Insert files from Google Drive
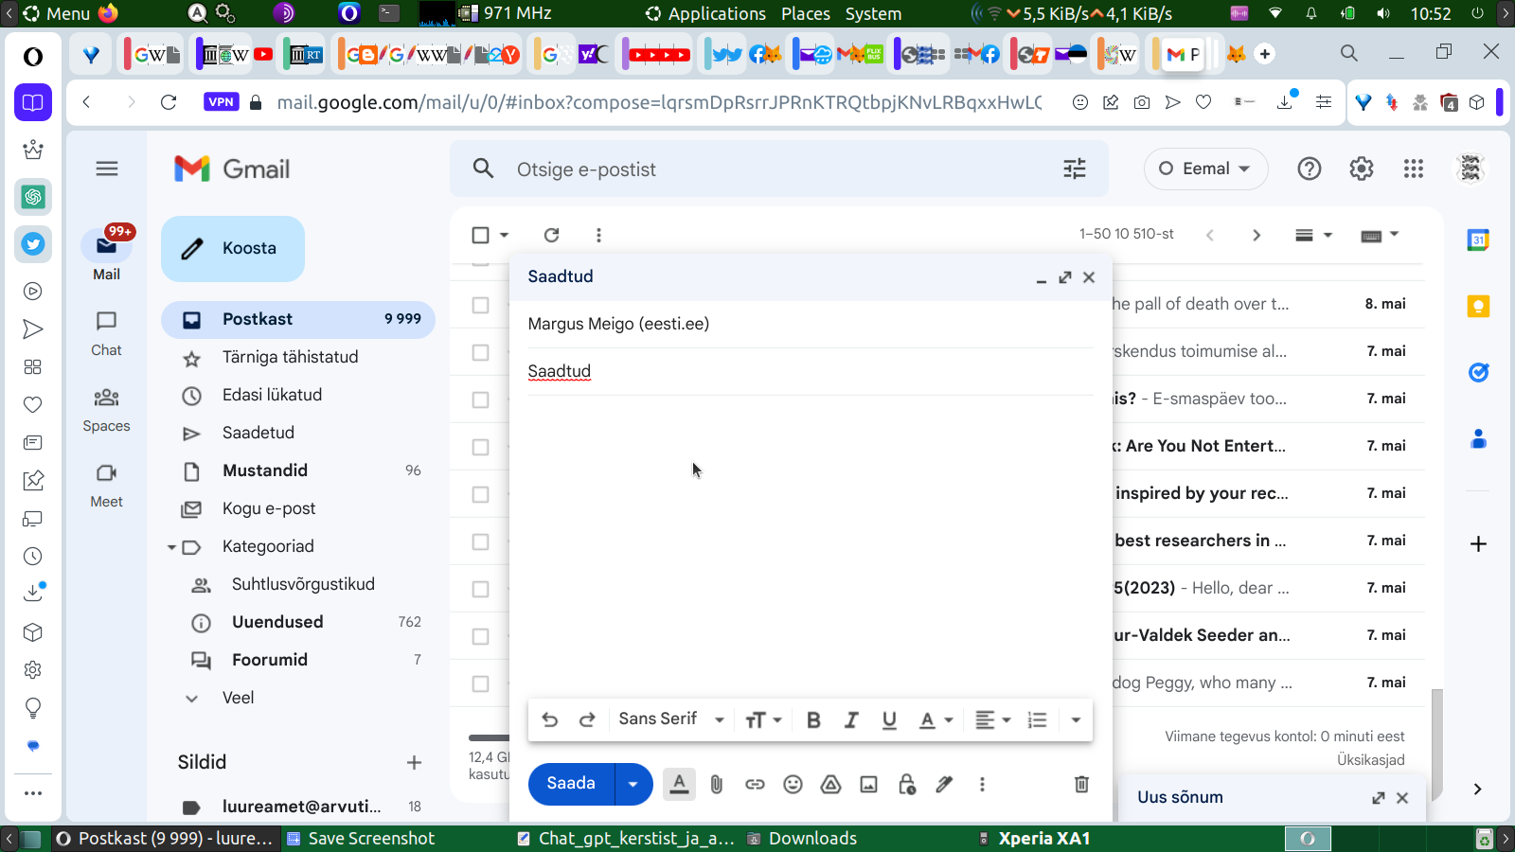The image size is (1515, 852). point(831,784)
